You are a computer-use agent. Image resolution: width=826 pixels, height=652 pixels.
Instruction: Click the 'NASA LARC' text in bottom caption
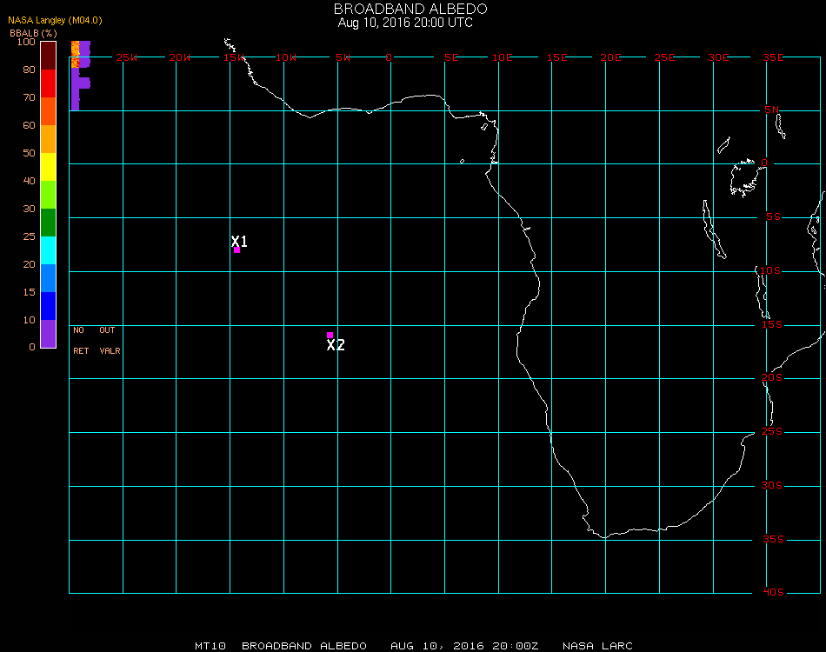(597, 646)
